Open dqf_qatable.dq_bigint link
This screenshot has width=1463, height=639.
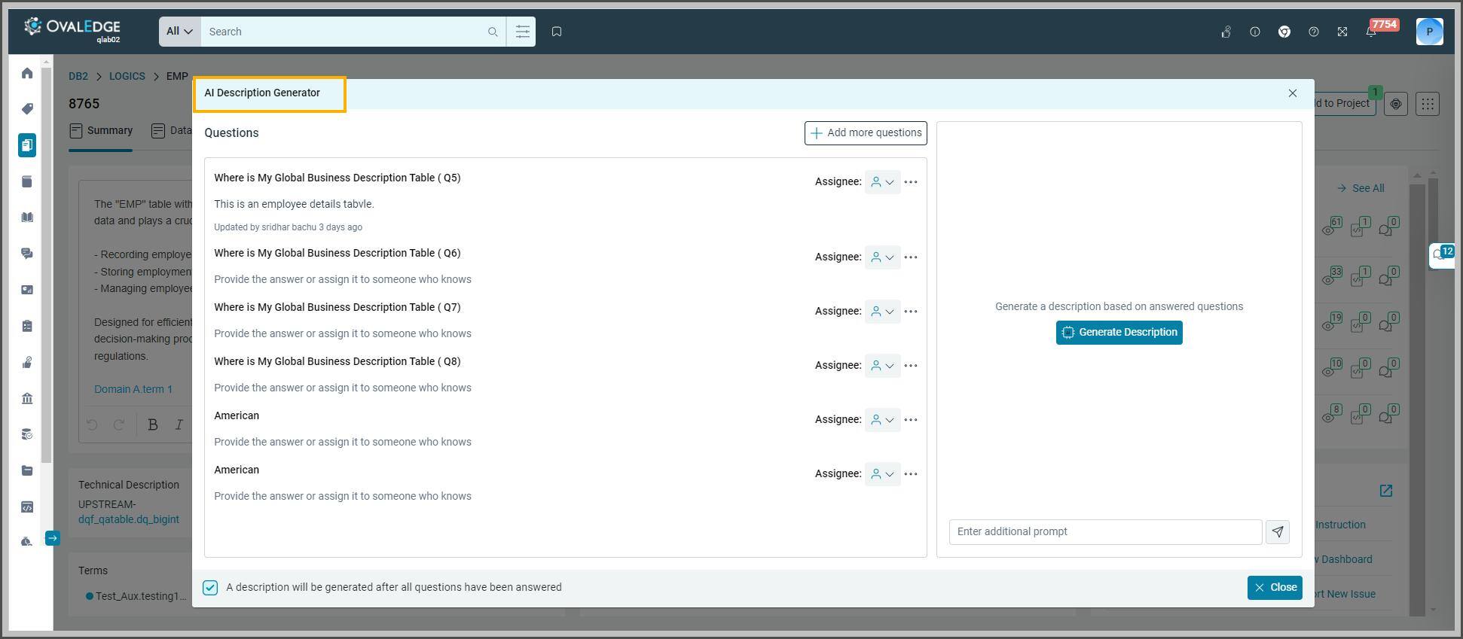(129, 519)
